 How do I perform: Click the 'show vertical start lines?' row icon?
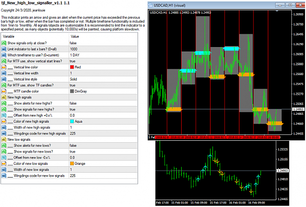[x=4, y=61]
